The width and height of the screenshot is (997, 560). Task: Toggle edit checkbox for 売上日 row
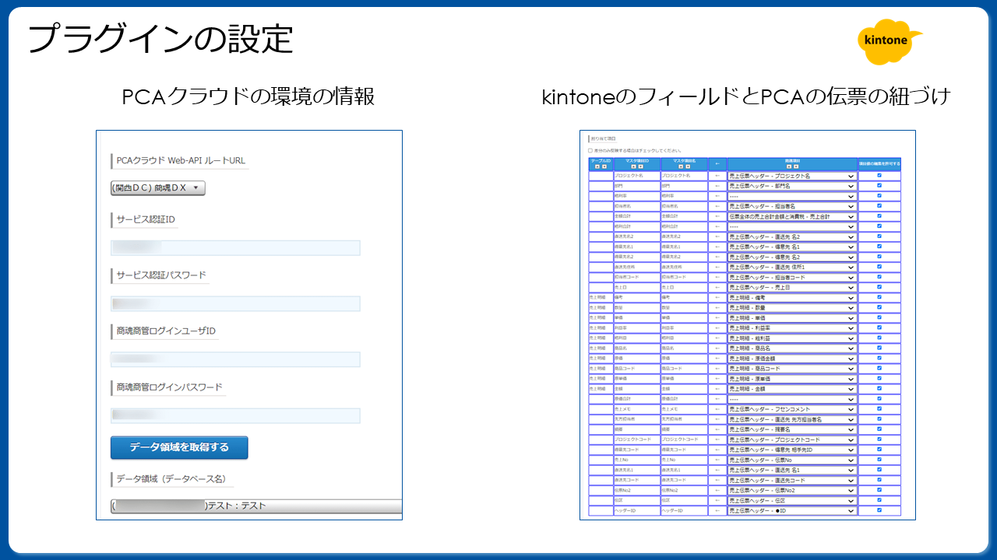[879, 287]
